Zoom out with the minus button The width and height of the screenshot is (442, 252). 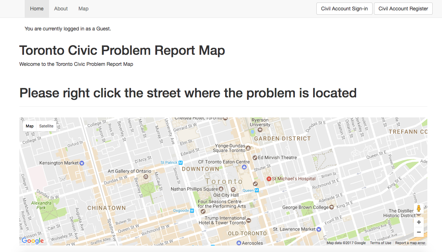419,232
